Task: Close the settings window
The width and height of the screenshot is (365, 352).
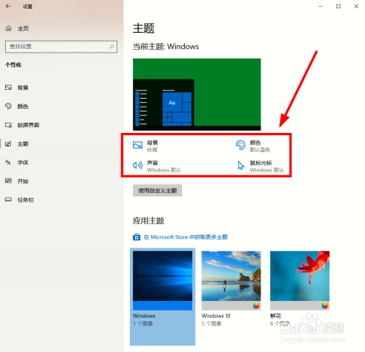Action: point(356,7)
